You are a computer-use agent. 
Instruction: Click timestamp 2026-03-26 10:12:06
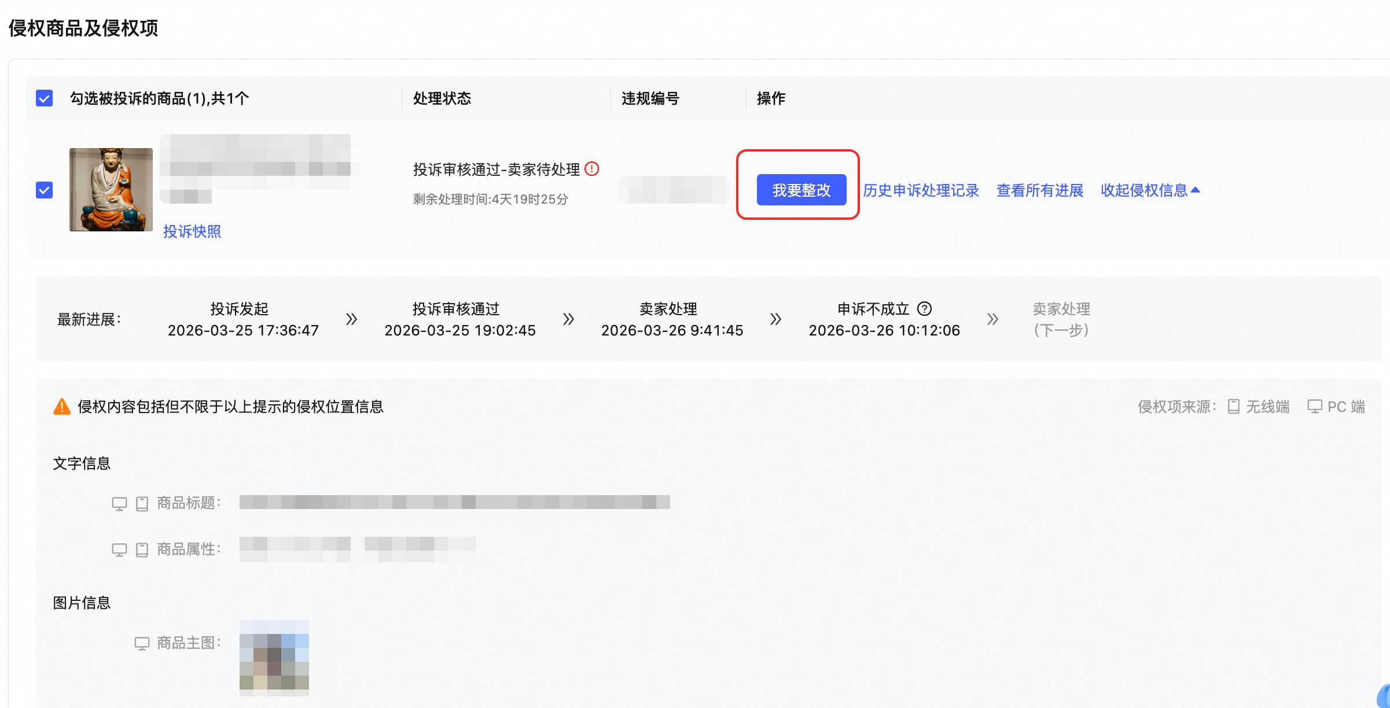point(885,330)
